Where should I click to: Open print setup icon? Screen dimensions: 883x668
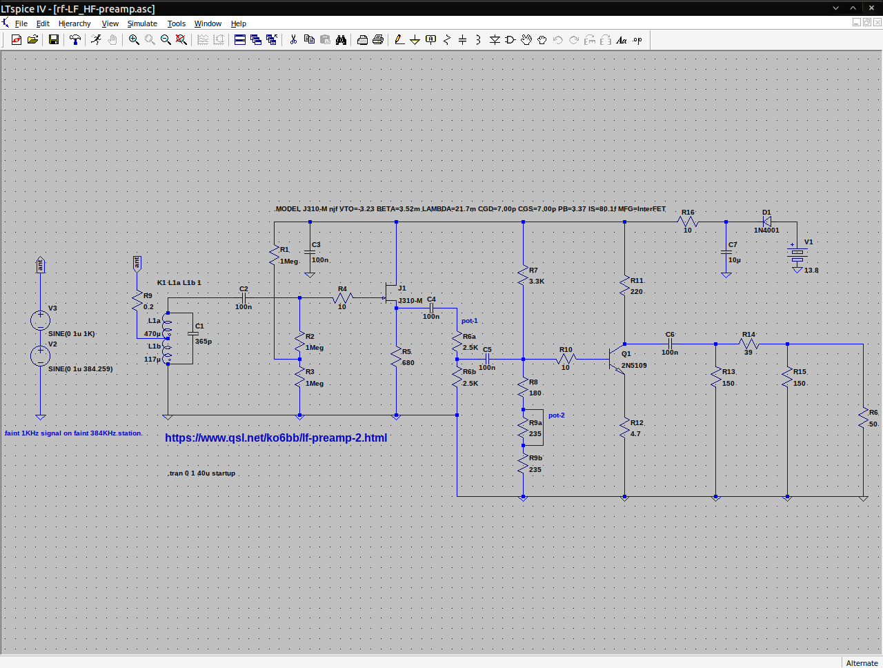click(x=362, y=40)
